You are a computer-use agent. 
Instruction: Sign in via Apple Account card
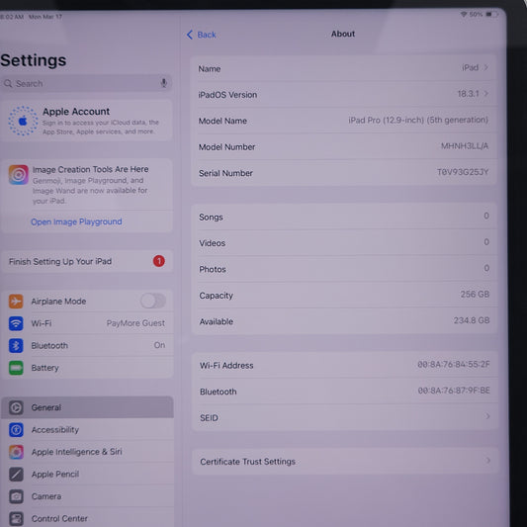point(87,121)
